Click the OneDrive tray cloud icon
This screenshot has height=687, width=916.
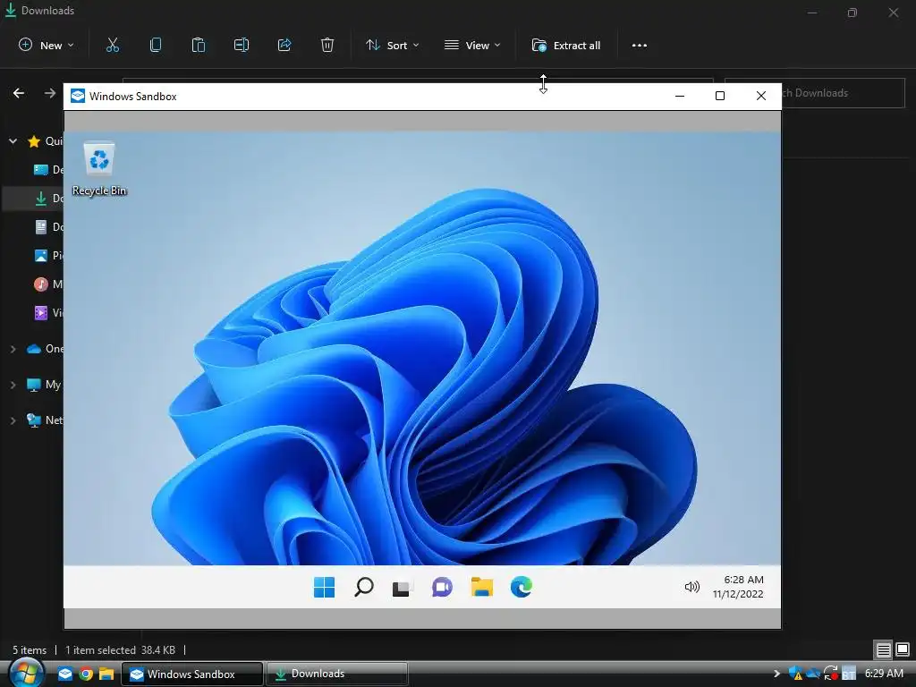[x=812, y=674]
